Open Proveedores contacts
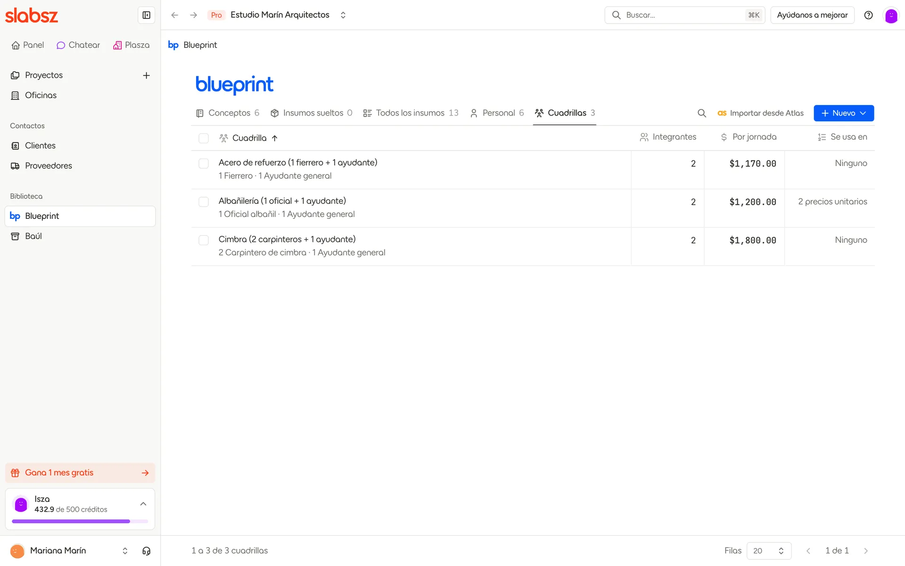The image size is (905, 566). (80, 166)
